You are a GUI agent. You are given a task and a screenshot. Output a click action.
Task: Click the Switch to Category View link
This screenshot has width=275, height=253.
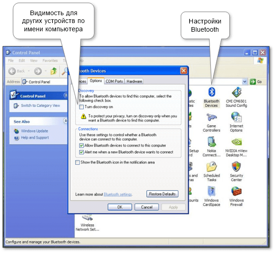(x=40, y=106)
